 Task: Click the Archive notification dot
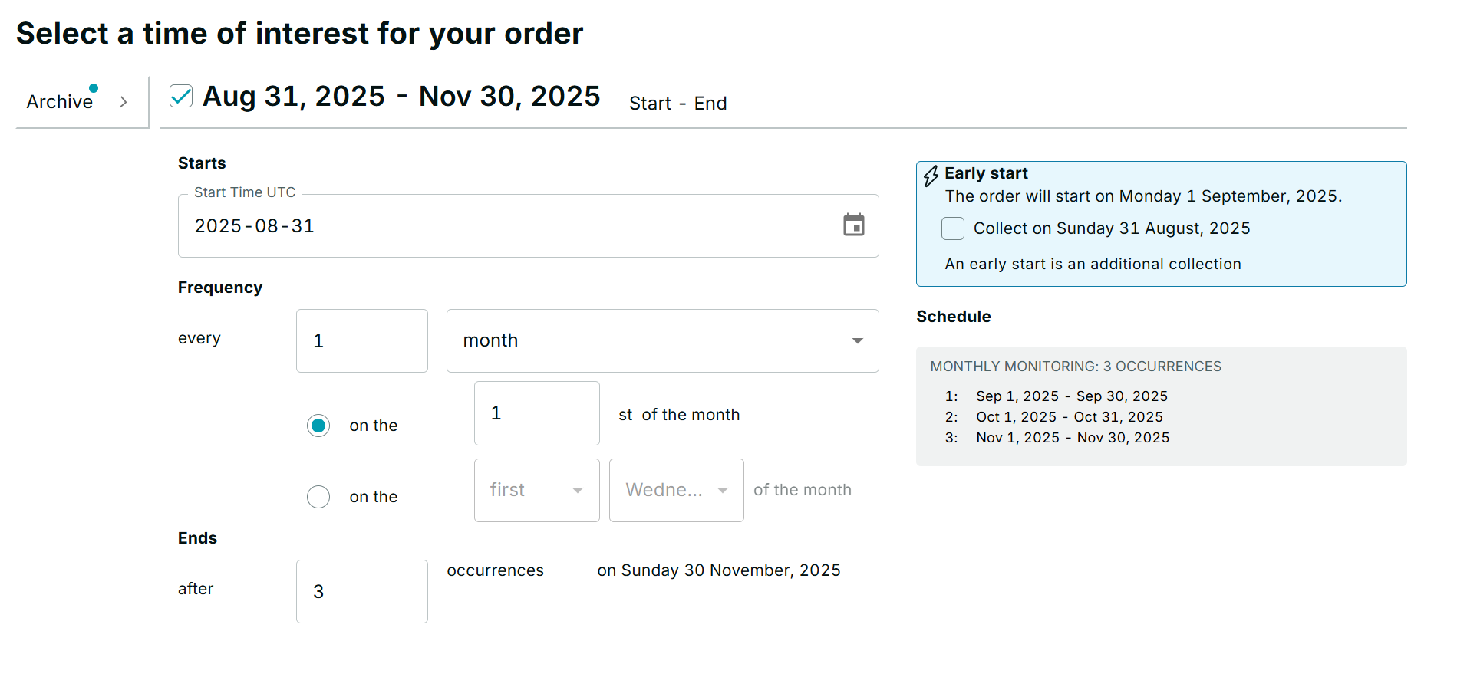point(94,88)
